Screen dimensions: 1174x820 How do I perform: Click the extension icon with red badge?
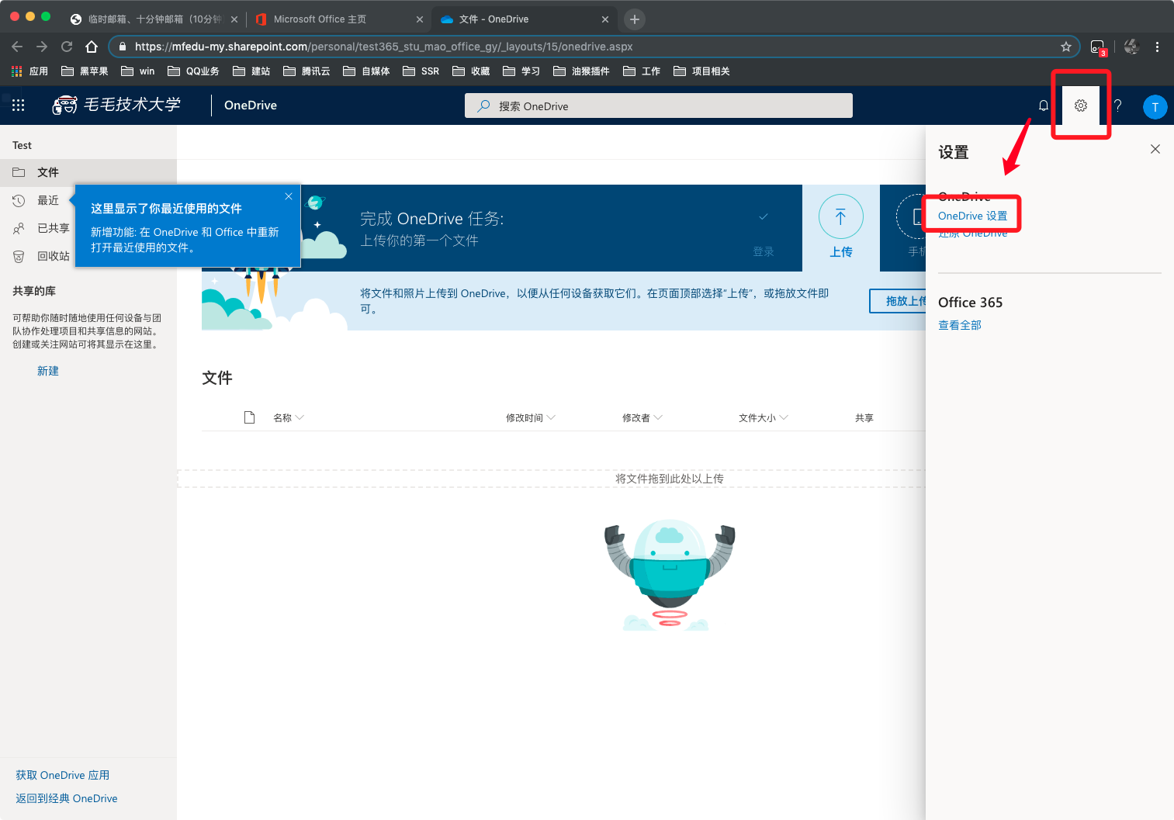click(x=1098, y=47)
